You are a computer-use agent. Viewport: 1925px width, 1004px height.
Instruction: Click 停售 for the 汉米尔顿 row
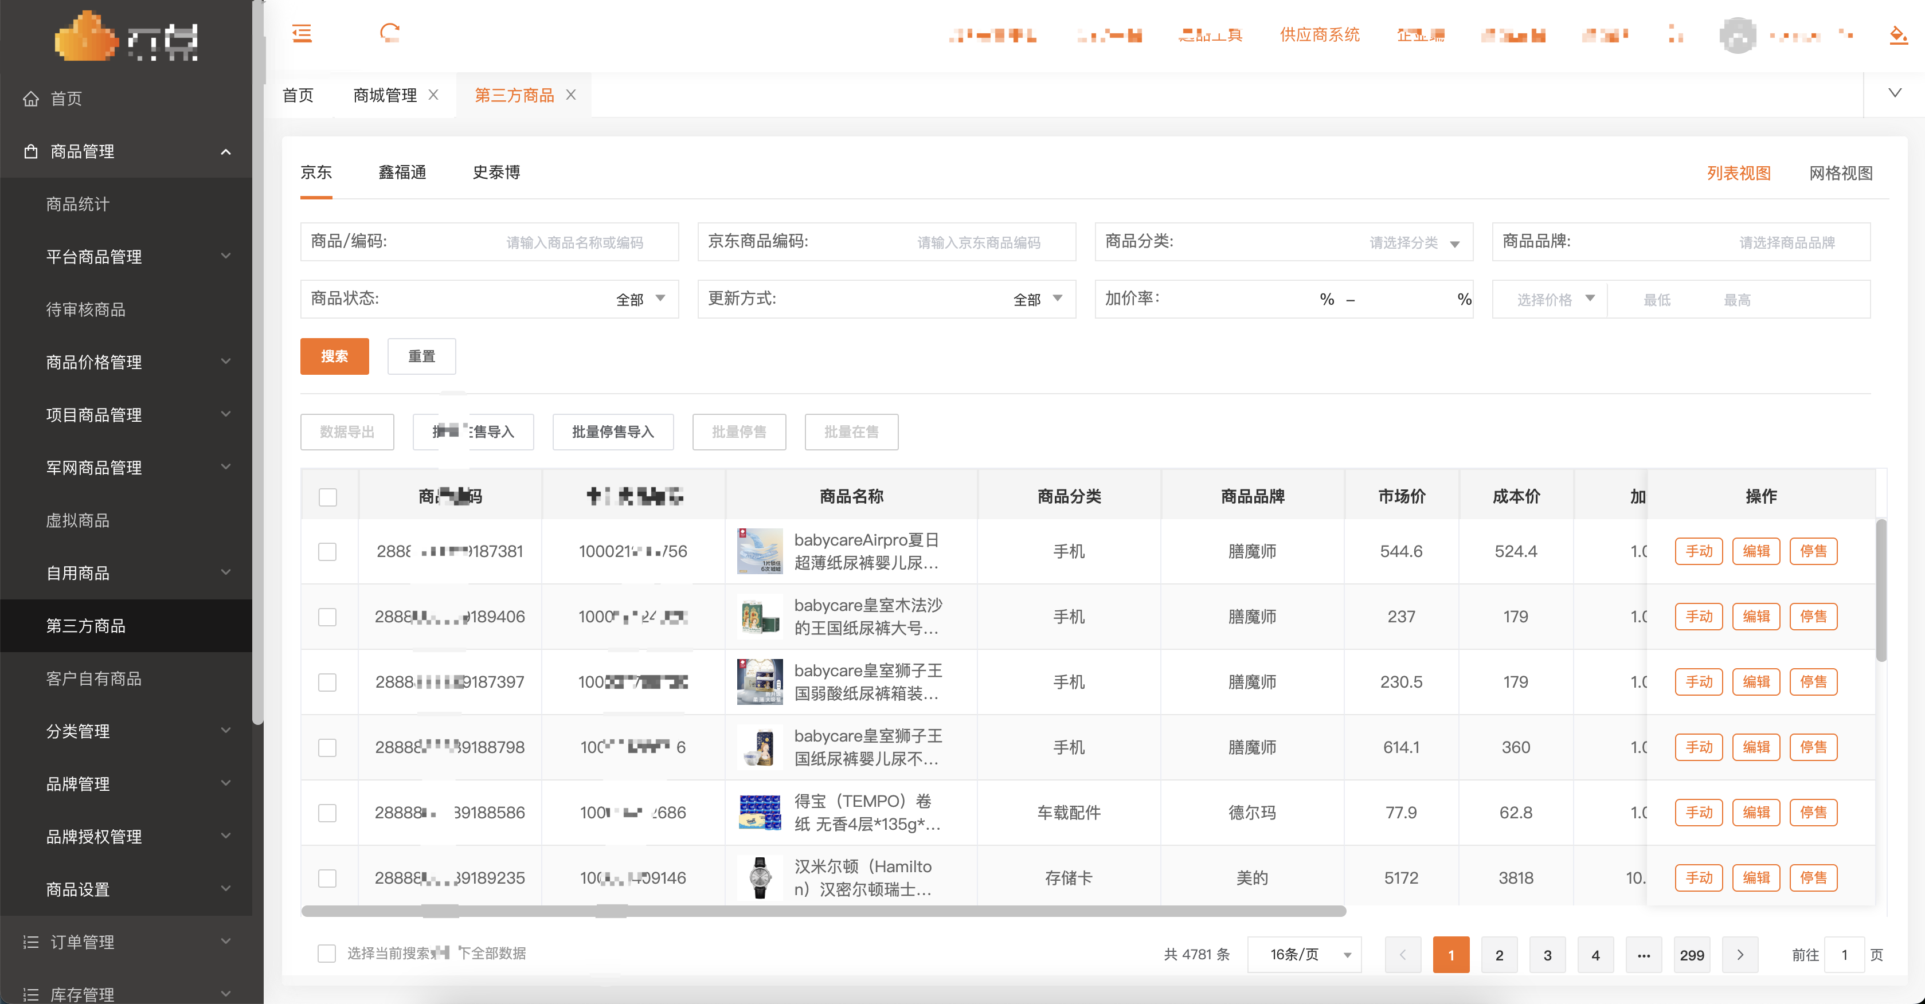click(1814, 878)
